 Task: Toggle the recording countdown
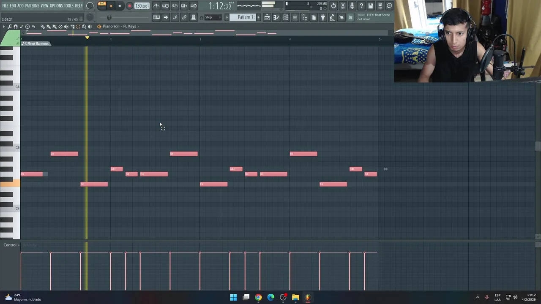click(175, 6)
